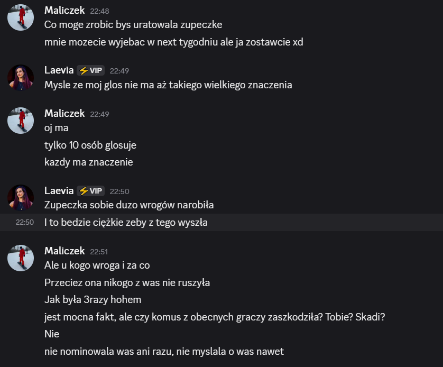Click Maliczek's avatar beside the 22:48 message
The height and width of the screenshot is (367, 443).
pyautogui.click(x=21, y=17)
